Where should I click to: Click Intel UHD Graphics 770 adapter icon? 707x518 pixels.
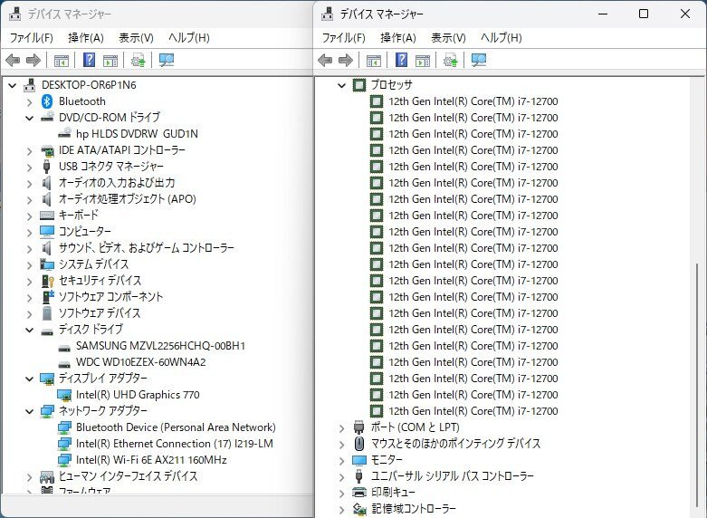(64, 395)
